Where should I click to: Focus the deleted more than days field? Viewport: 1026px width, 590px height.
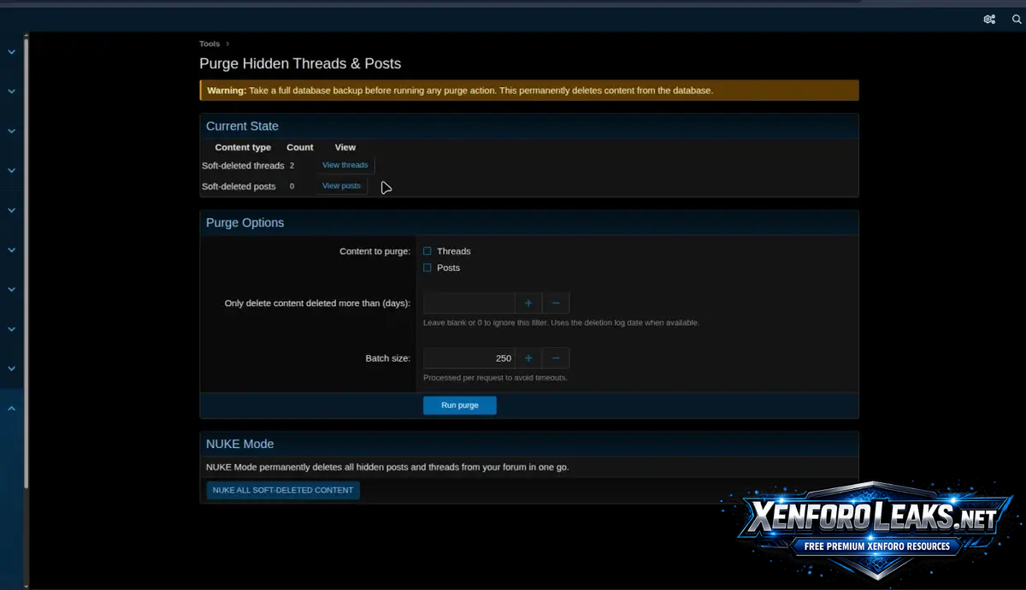pos(469,304)
